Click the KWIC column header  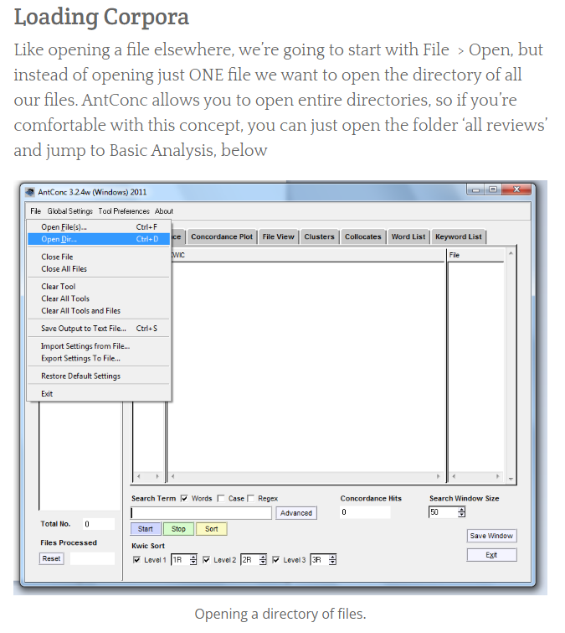tap(307, 255)
